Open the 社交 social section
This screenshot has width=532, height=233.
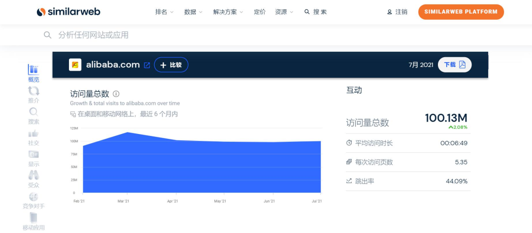click(x=33, y=137)
